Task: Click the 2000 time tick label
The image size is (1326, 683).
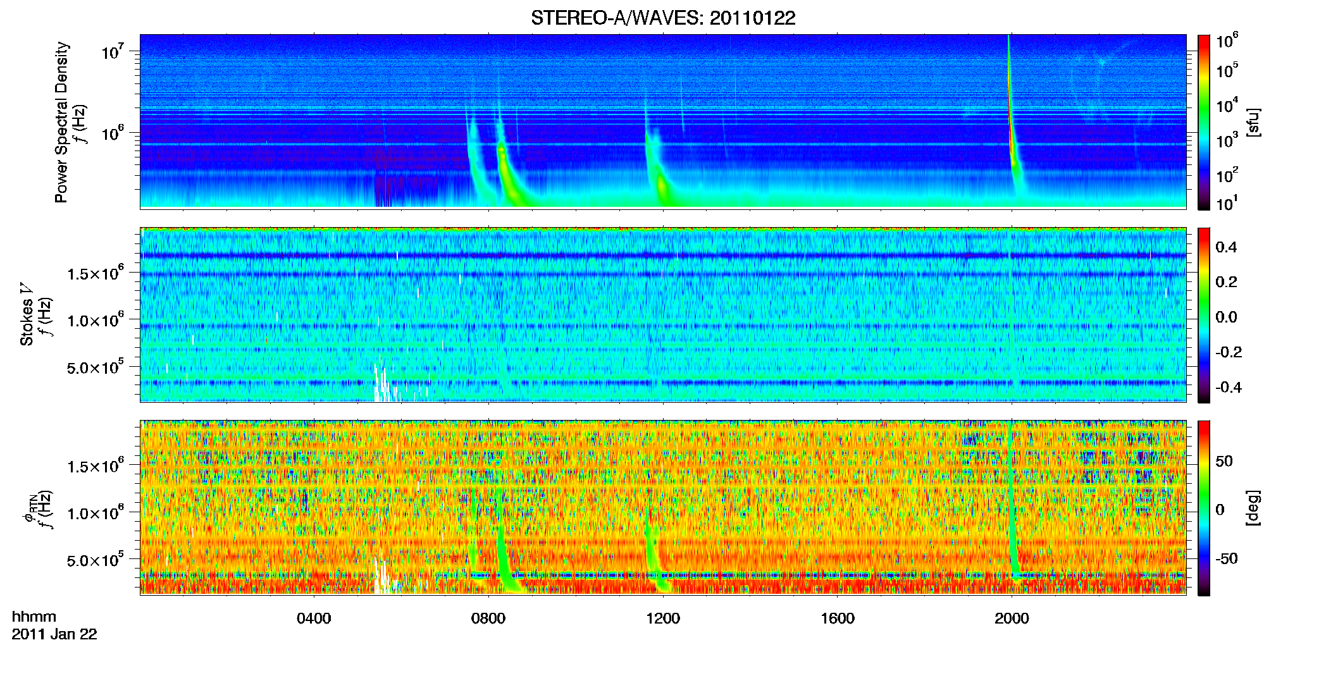Action: tap(1012, 618)
